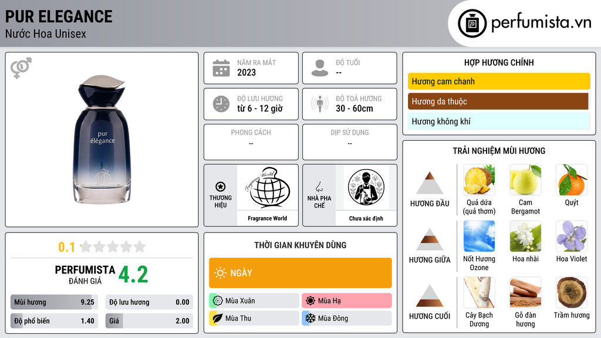The image size is (601, 338).
Task: Click the 2023 release year value
Action: coord(247,72)
